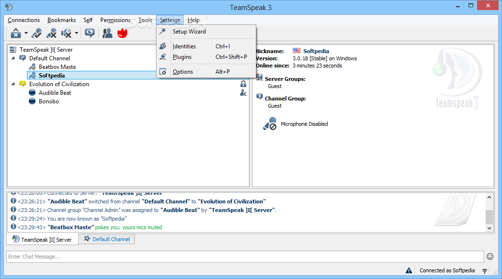The image size is (502, 279).
Task: Switch to the Default Channel chat tab
Action: click(107, 239)
